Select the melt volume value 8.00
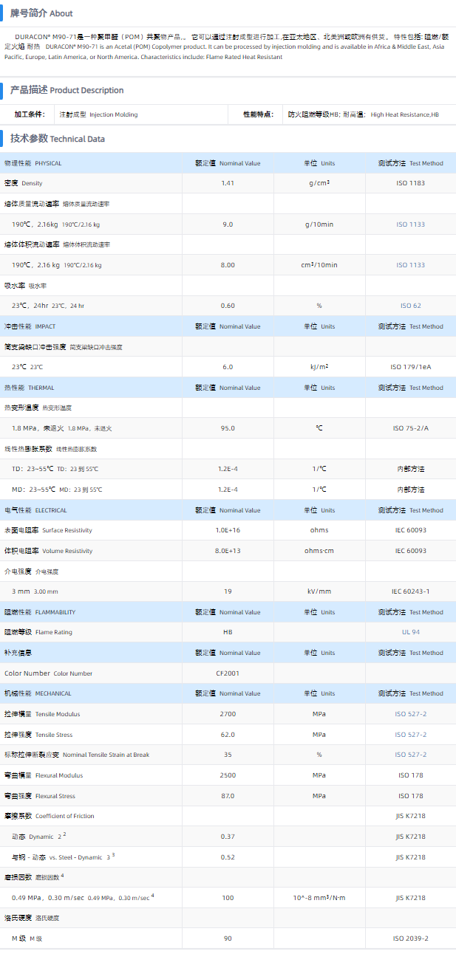Screen dimensions: 456x954 (228, 265)
